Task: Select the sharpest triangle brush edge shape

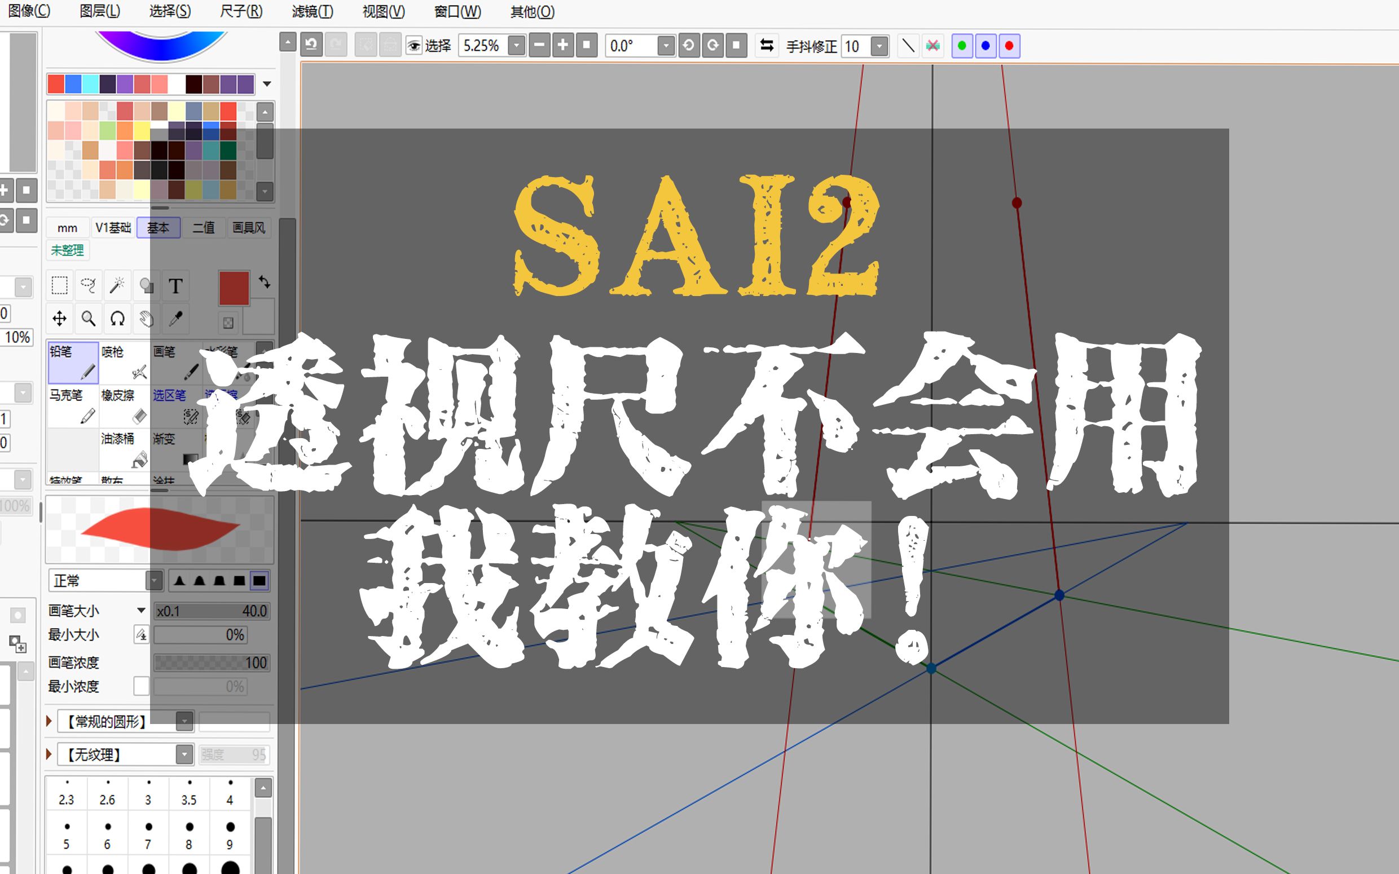Action: pos(179,580)
